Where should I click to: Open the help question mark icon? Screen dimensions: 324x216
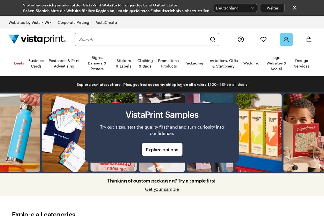coord(241,40)
